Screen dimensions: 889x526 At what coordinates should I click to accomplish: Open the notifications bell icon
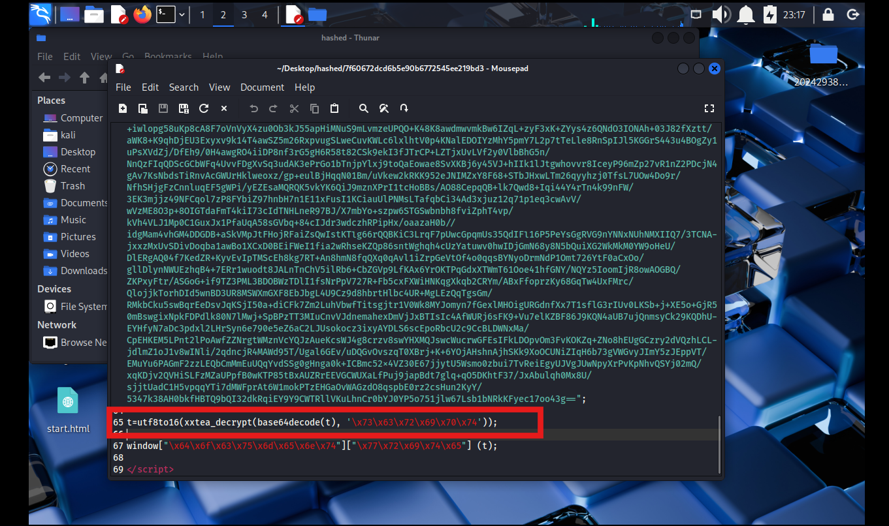(x=747, y=14)
